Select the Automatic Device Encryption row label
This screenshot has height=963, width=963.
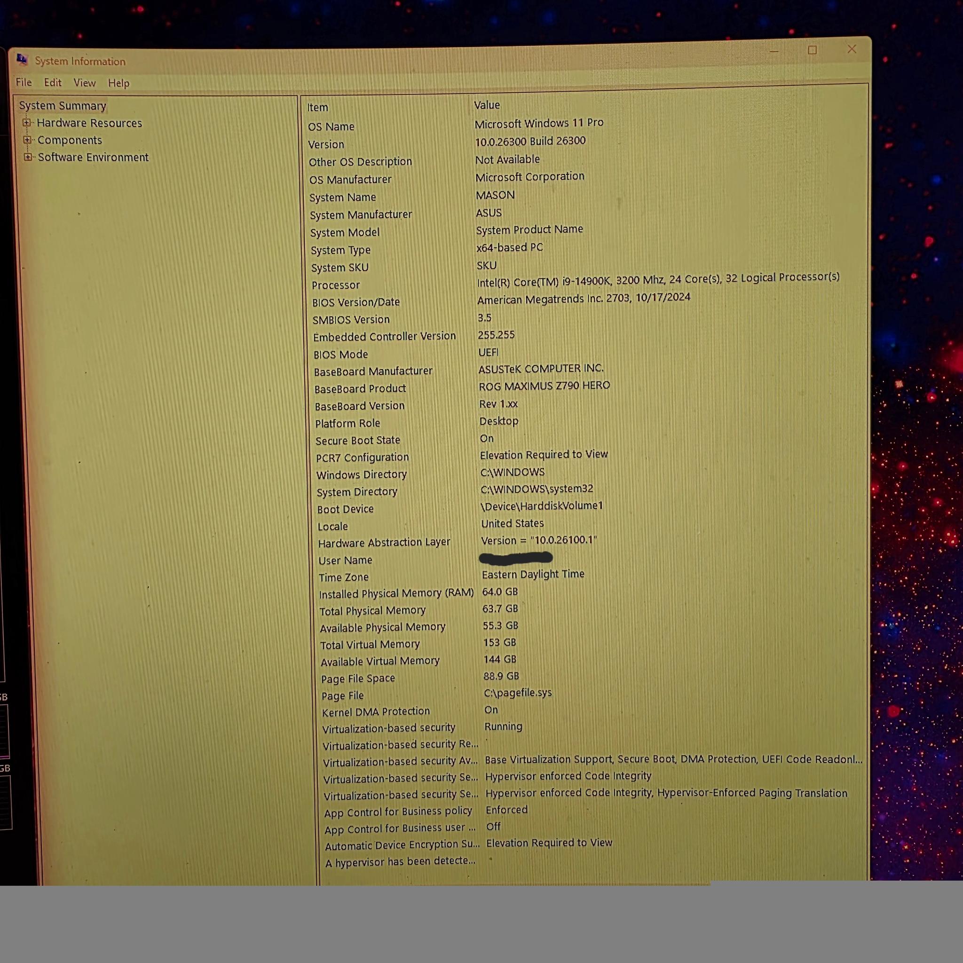402,845
